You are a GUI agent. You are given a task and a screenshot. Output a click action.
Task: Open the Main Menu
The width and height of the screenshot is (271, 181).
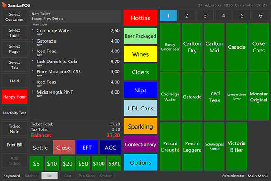pos(258,176)
